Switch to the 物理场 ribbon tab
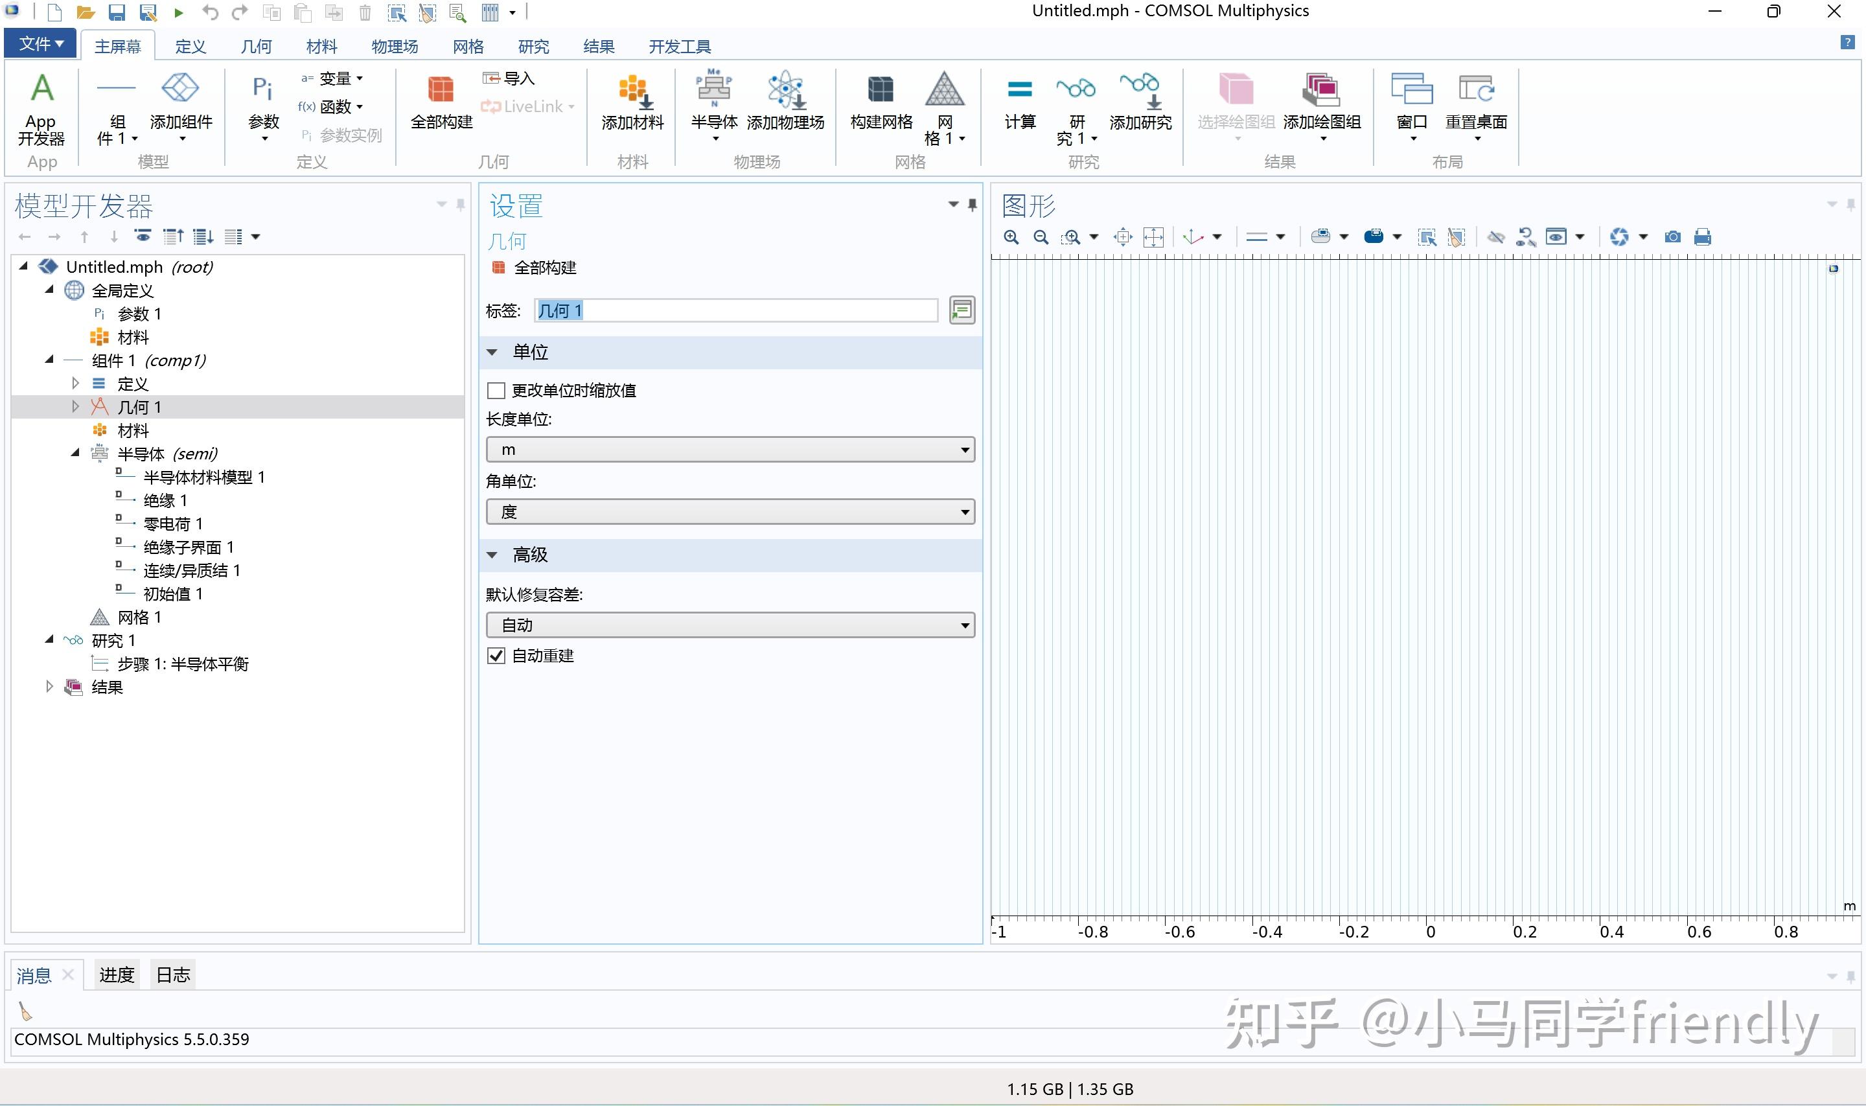 (x=394, y=46)
